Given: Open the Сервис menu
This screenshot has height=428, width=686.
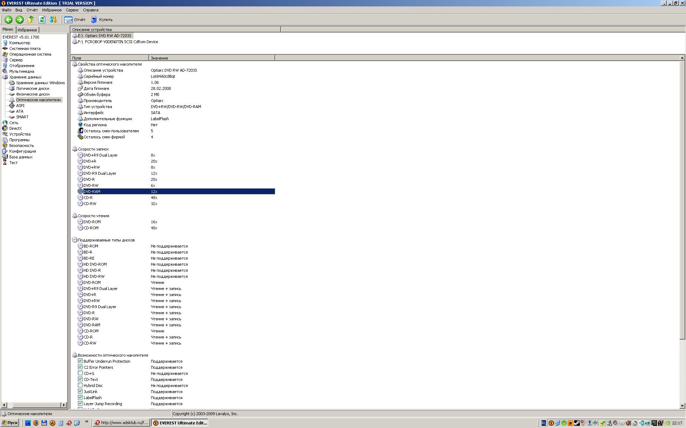Looking at the screenshot, I should click(x=72, y=10).
